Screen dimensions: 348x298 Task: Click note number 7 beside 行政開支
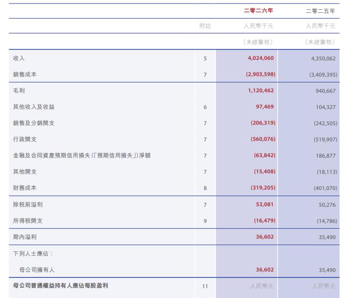205,140
